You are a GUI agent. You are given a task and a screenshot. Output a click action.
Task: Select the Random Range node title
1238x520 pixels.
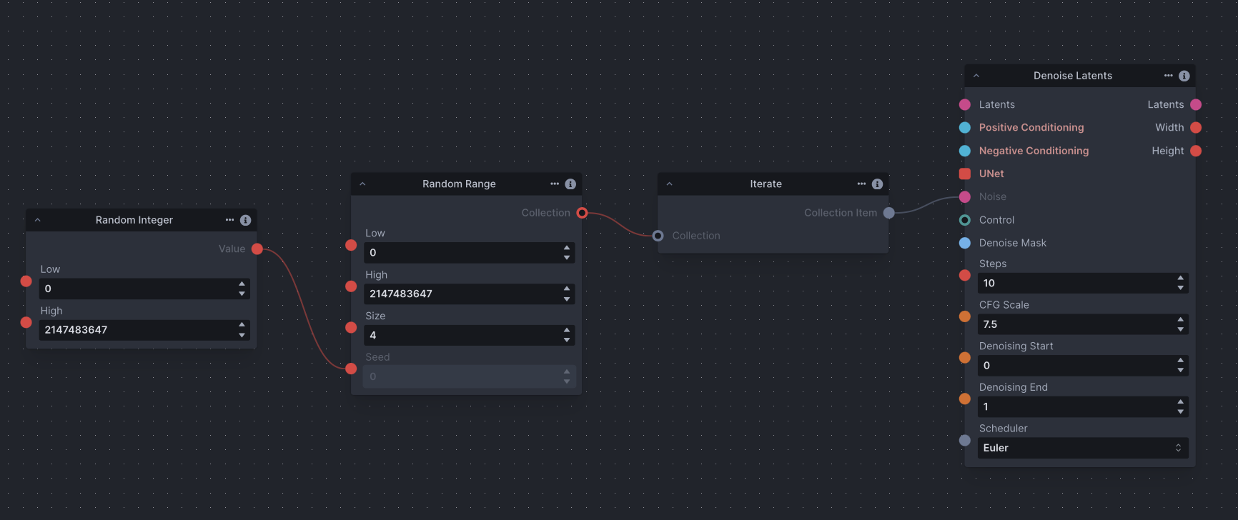(459, 184)
